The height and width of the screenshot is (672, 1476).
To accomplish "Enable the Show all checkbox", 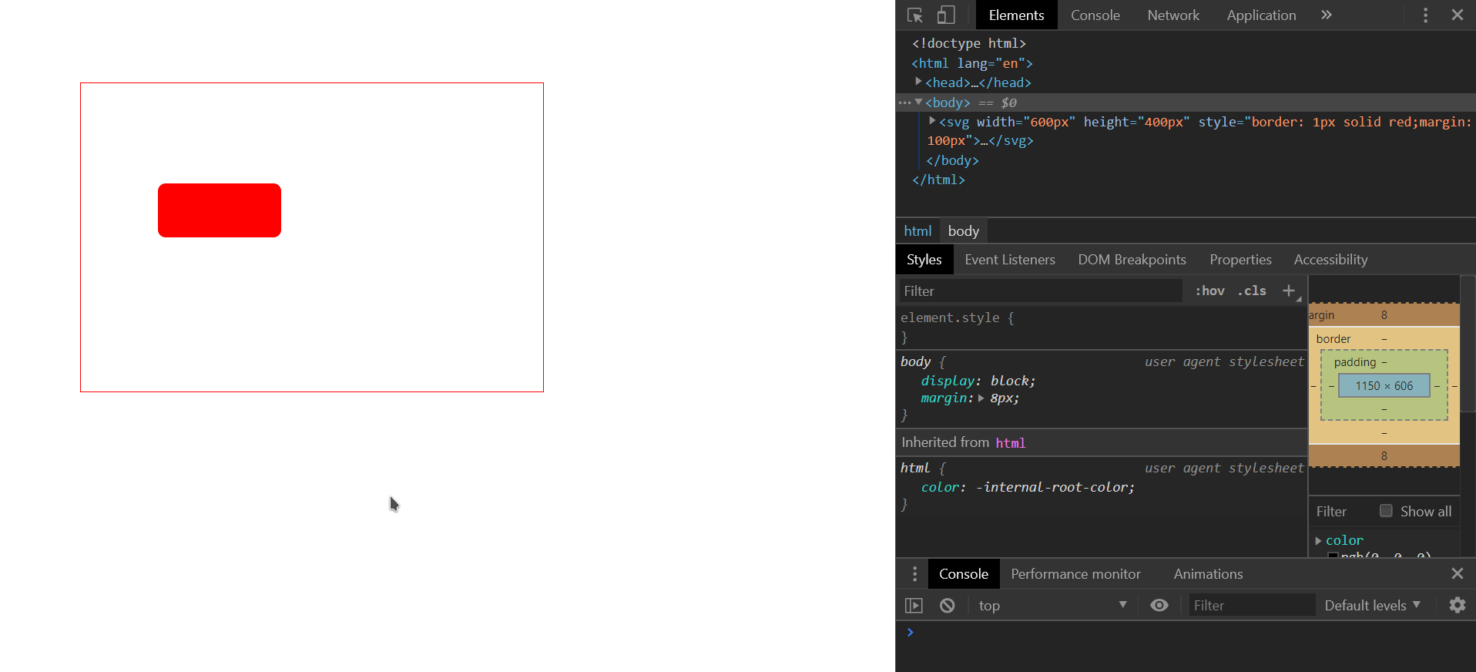I will point(1386,511).
